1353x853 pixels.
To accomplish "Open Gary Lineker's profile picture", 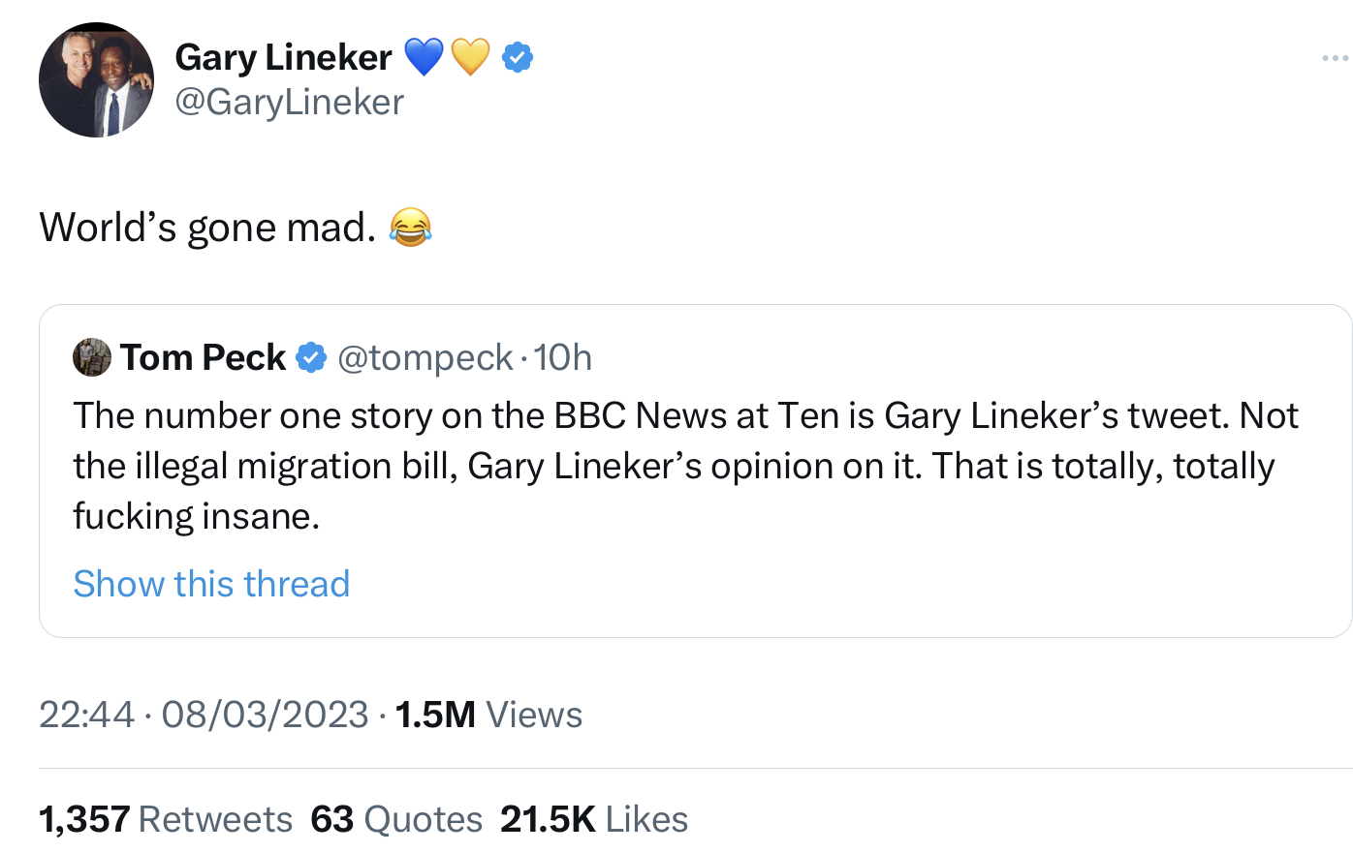I will pyautogui.click(x=96, y=77).
